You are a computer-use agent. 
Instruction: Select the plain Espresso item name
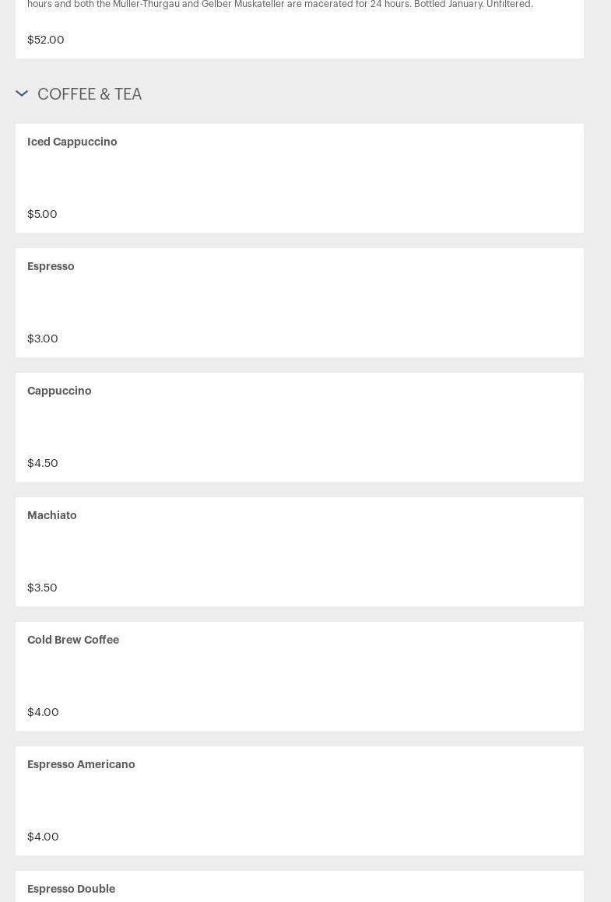51,266
